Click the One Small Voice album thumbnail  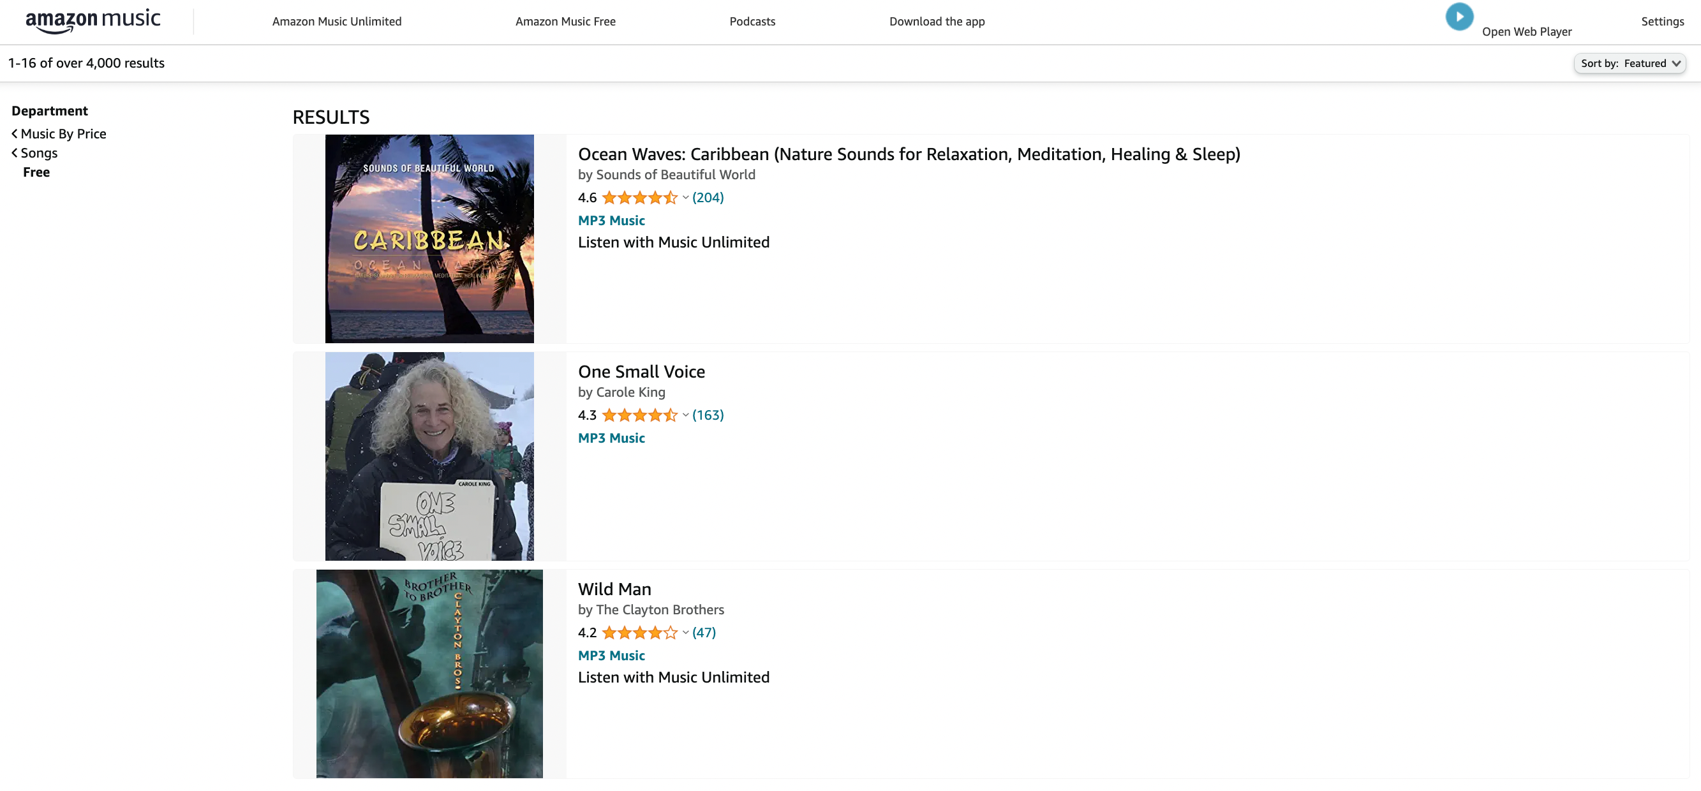point(429,455)
